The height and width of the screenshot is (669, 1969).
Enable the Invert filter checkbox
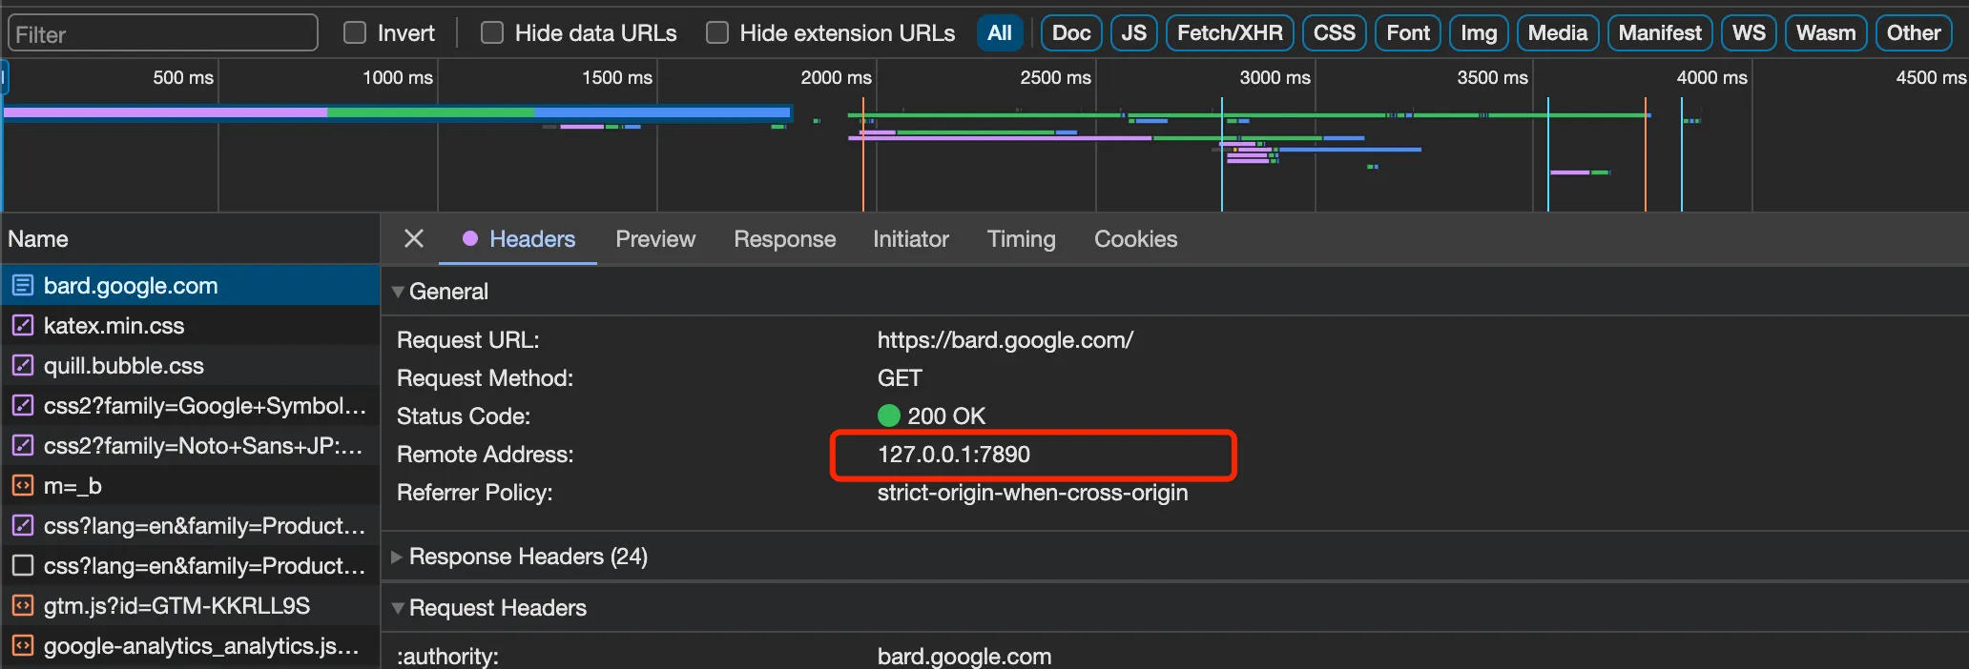(x=355, y=33)
